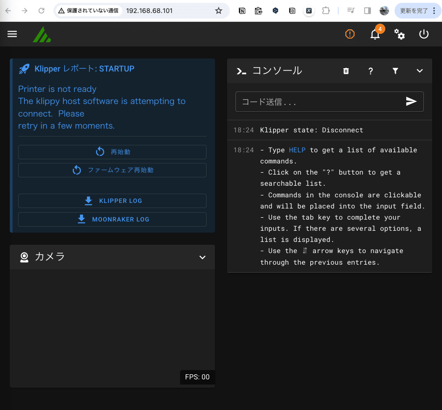Click the 更新を完了 update button

tap(414, 11)
